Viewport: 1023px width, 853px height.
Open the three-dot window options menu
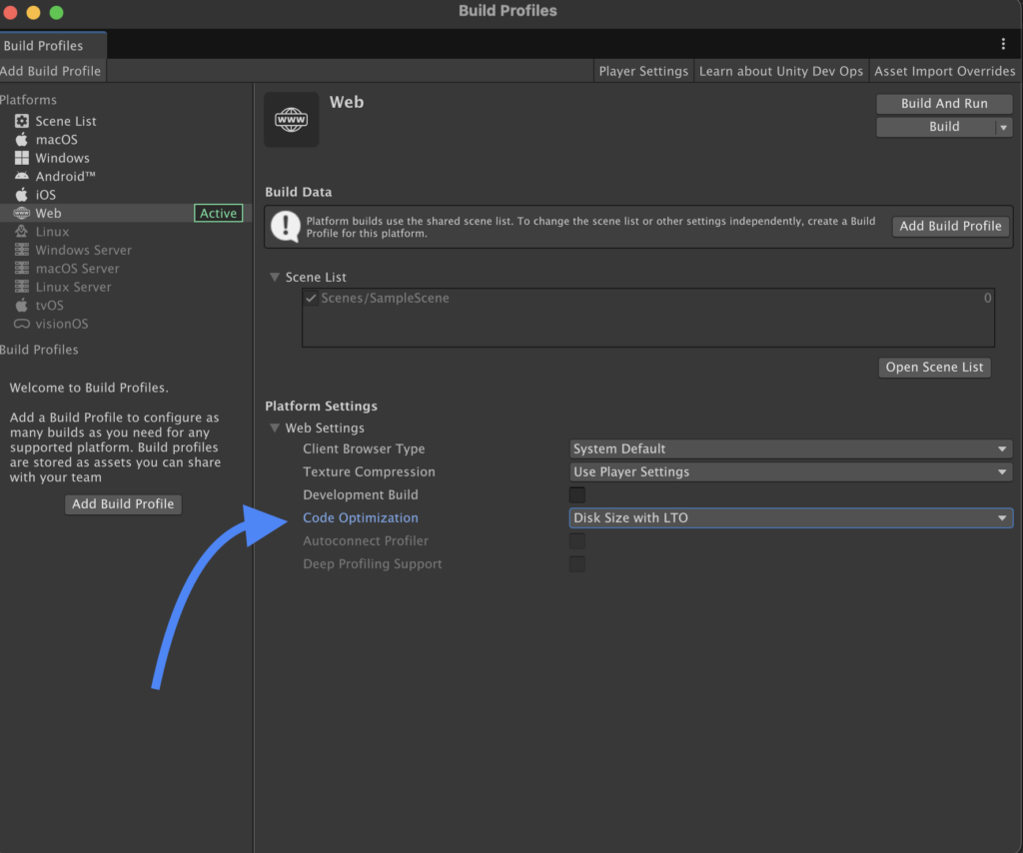tap(1003, 44)
